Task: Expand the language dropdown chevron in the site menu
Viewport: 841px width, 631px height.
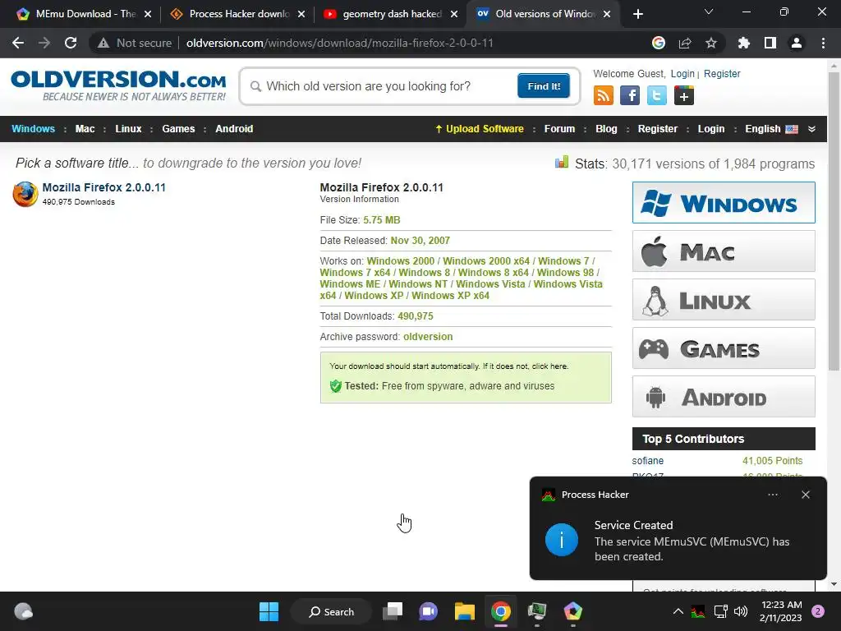Action: click(x=811, y=129)
